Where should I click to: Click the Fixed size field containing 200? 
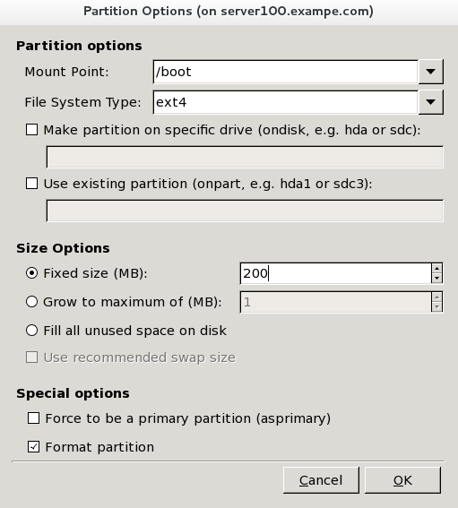(x=336, y=273)
